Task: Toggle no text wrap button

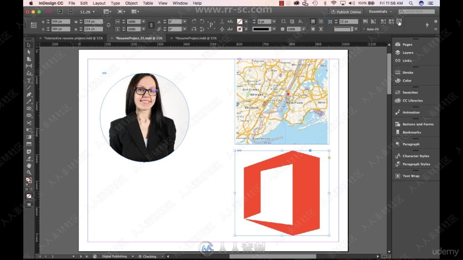Action: coord(313,22)
